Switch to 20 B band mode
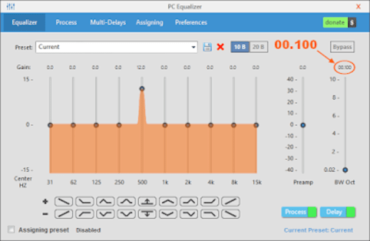This screenshot has height=241, width=370. tap(259, 47)
